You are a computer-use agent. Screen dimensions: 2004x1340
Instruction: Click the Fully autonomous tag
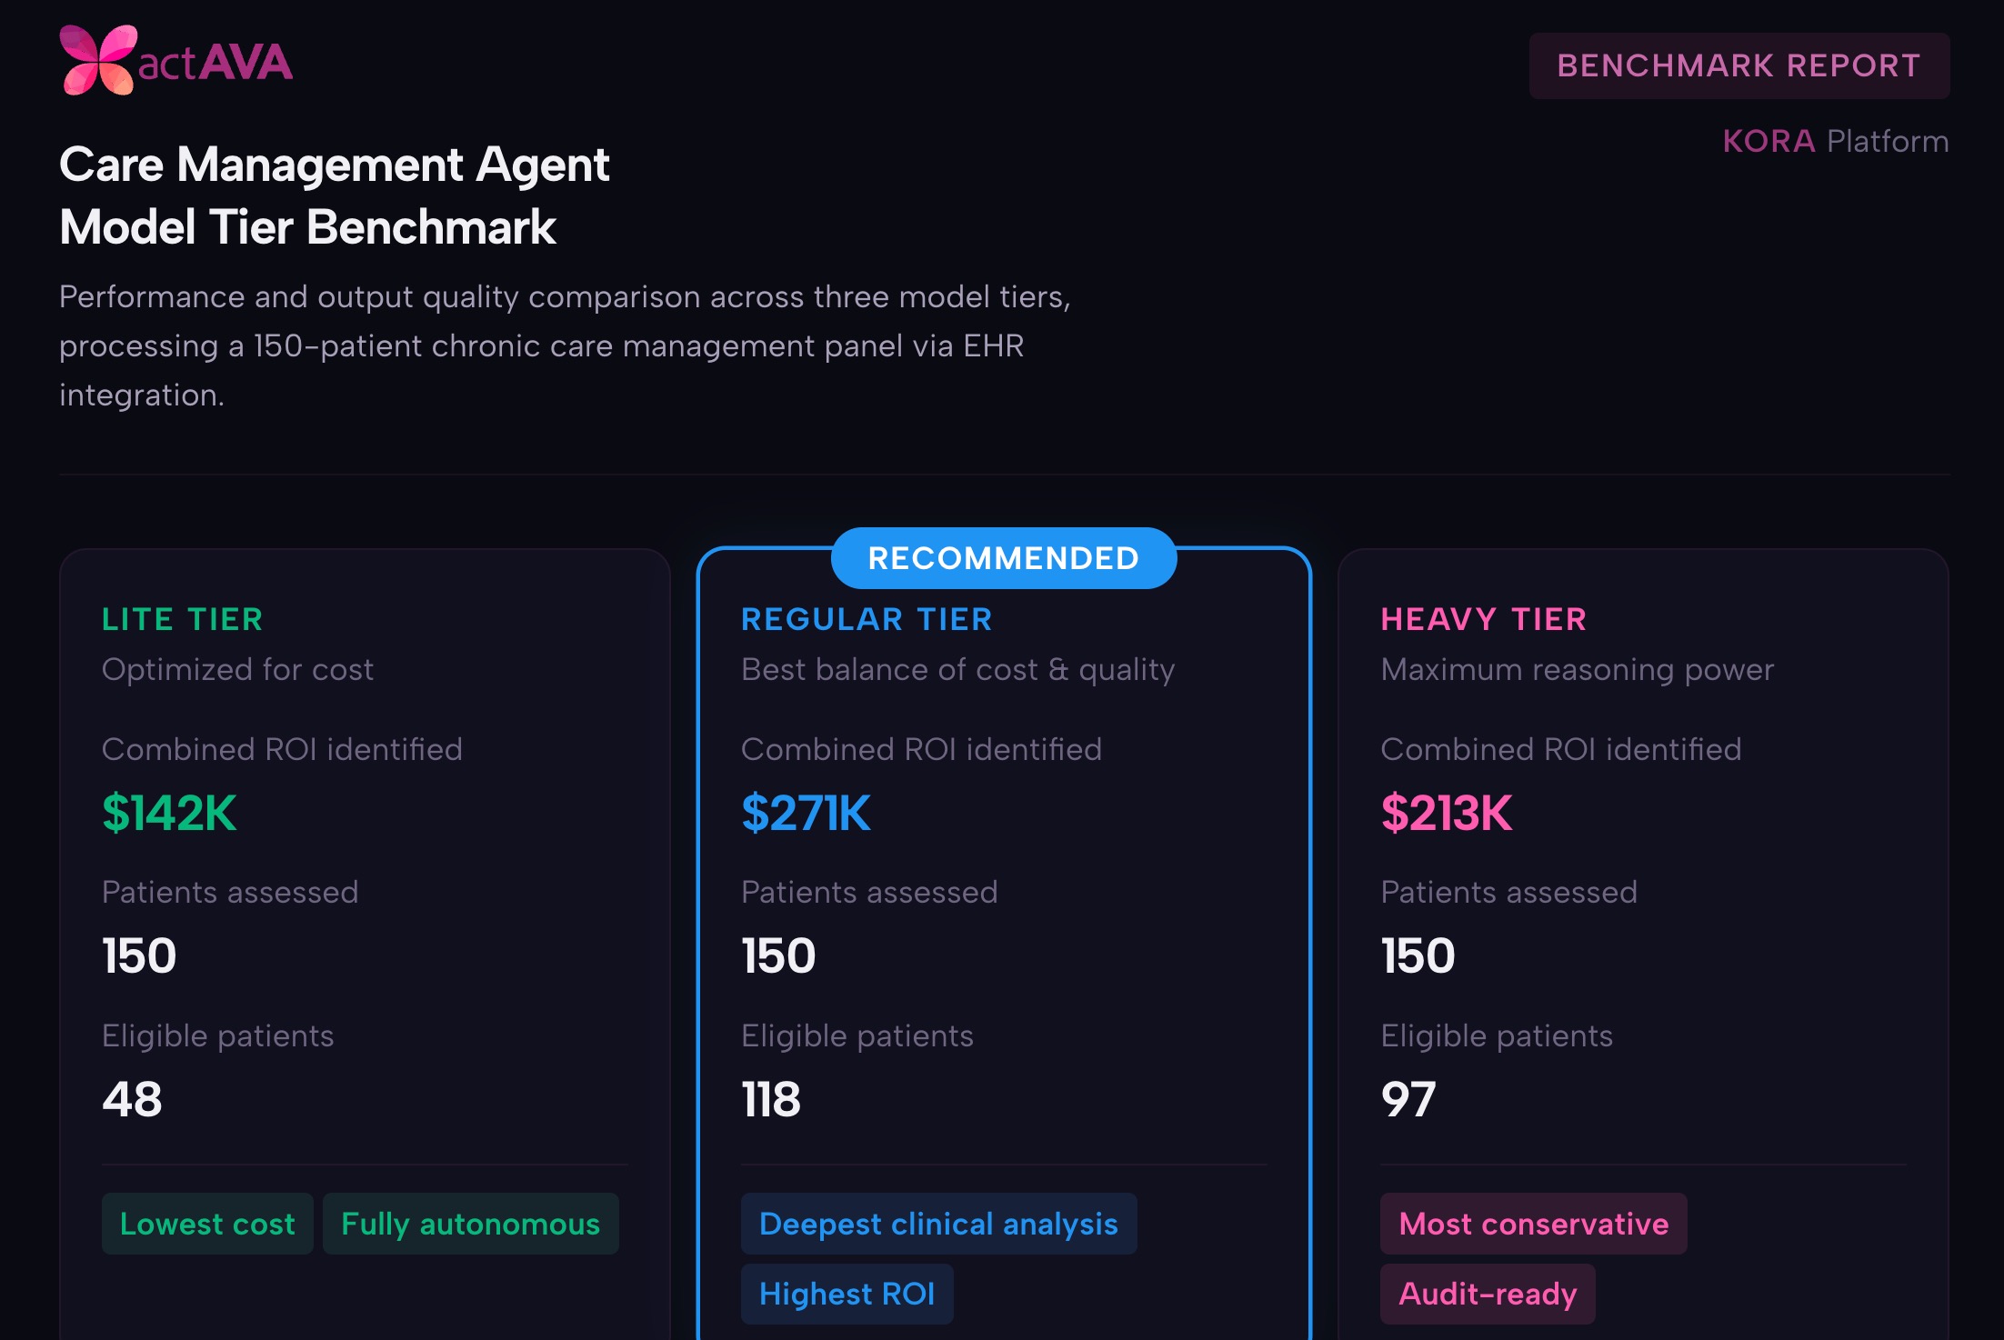[x=470, y=1224]
